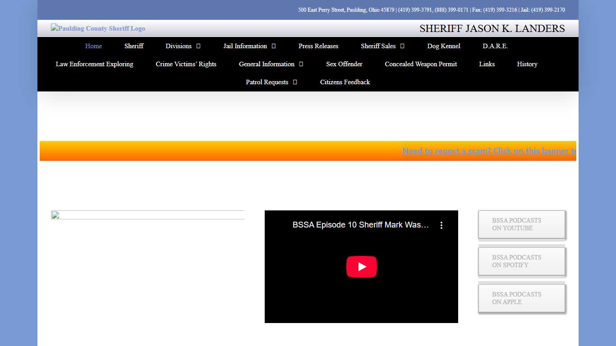This screenshot has height=346, width=616.
Task: Expand the Sheriff Sales submenu arrow
Action: pos(402,46)
